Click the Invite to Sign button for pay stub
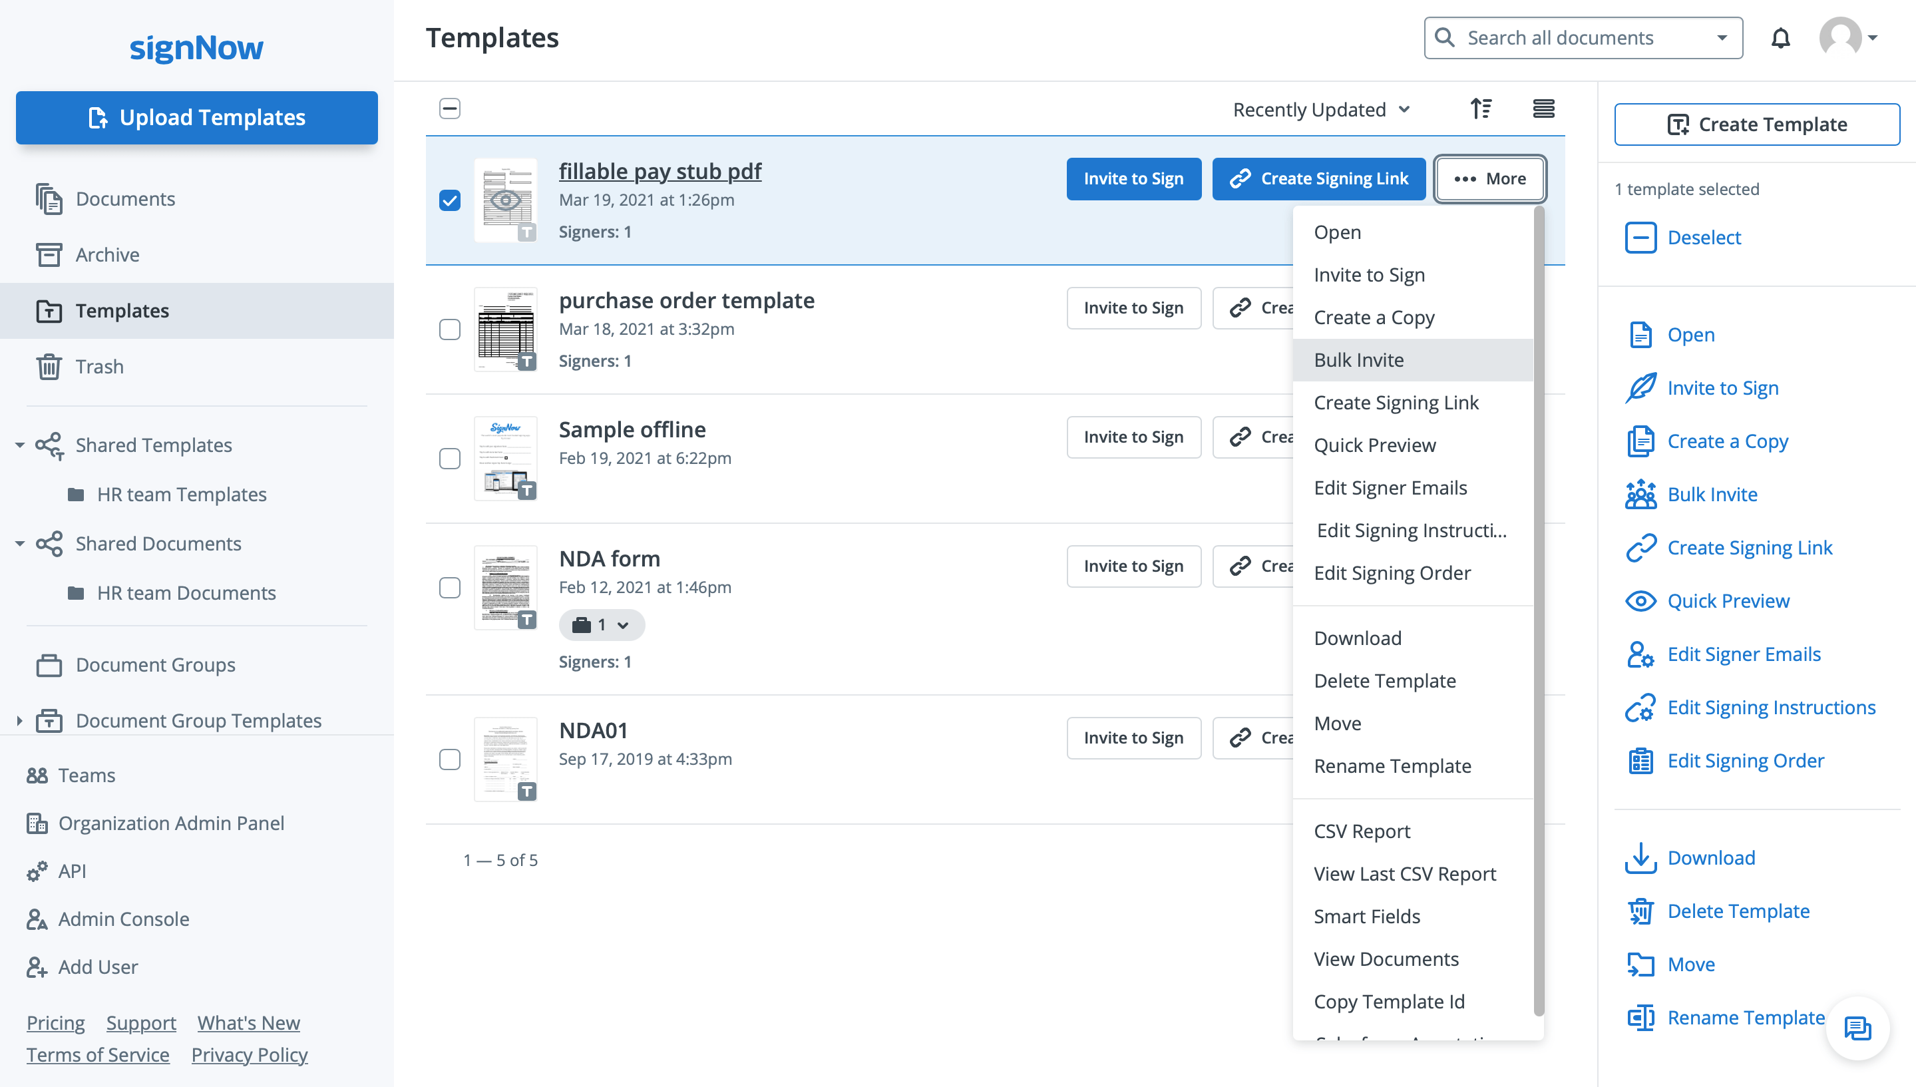Image resolution: width=1916 pixels, height=1087 pixels. 1134,178
